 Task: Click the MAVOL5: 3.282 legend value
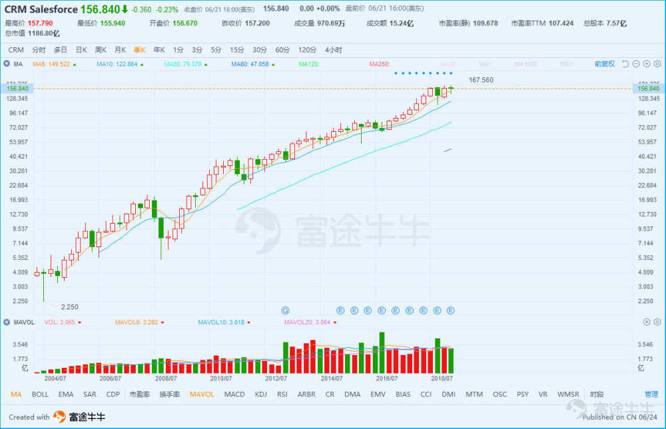click(x=137, y=322)
